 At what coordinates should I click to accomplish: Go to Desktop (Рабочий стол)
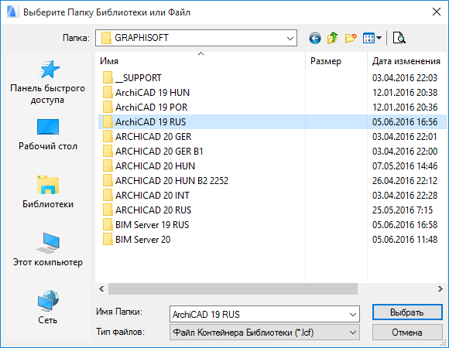(x=48, y=135)
